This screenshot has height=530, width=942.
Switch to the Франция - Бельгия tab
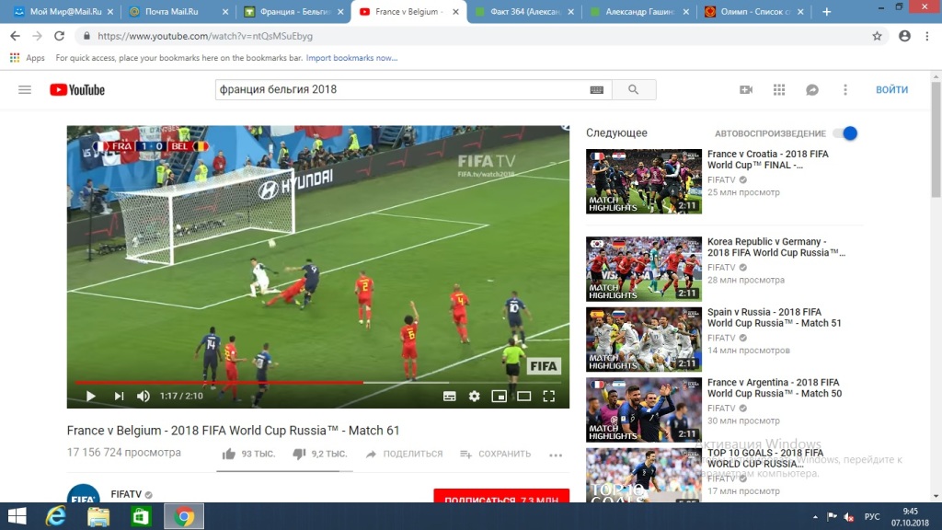click(293, 11)
